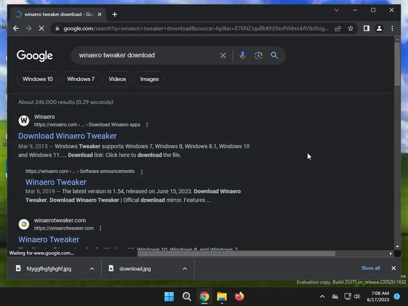Filter results by Windows 7

coord(80,79)
